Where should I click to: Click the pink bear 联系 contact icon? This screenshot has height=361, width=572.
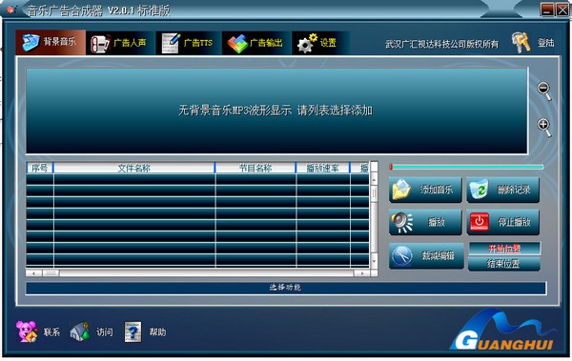pos(27,331)
